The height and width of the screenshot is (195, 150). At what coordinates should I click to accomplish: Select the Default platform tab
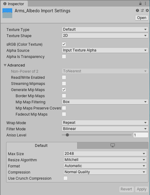(41, 145)
